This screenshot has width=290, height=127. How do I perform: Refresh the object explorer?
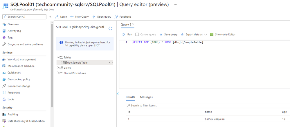click(110, 28)
